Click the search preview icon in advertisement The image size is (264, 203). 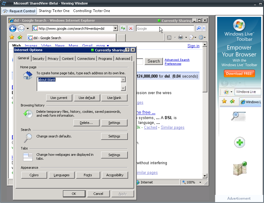pos(238,116)
